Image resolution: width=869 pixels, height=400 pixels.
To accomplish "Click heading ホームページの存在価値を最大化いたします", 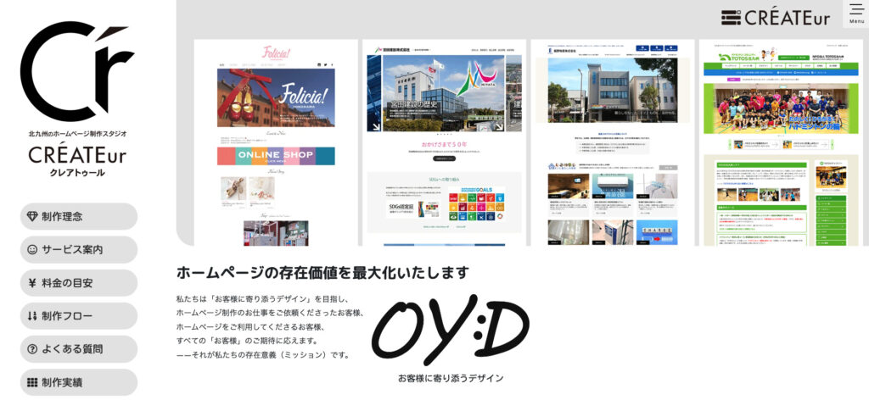I will [x=323, y=273].
